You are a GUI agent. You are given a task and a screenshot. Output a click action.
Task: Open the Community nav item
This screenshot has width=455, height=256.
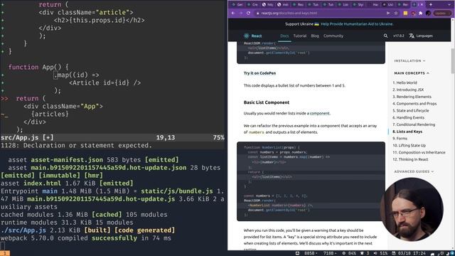coord(333,36)
